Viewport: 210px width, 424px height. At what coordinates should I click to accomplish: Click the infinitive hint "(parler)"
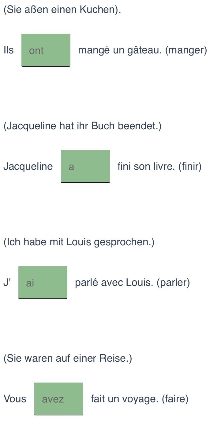(x=173, y=283)
